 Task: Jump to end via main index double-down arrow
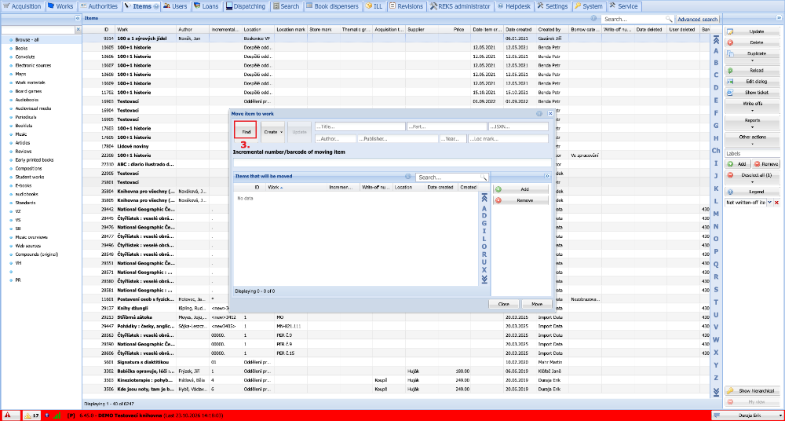(716, 391)
